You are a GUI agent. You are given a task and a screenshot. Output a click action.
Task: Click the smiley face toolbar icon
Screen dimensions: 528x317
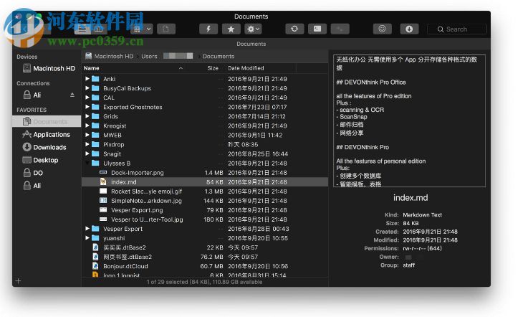point(382,29)
